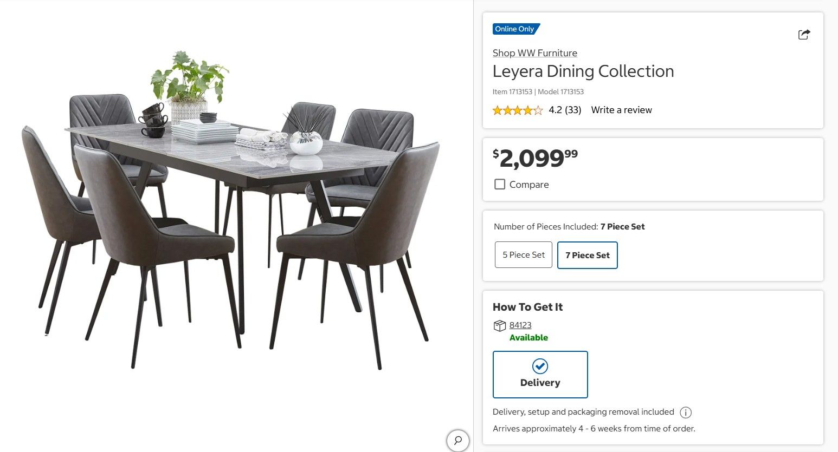Change the 84123 zip code
The height and width of the screenshot is (452, 838).
click(x=520, y=325)
